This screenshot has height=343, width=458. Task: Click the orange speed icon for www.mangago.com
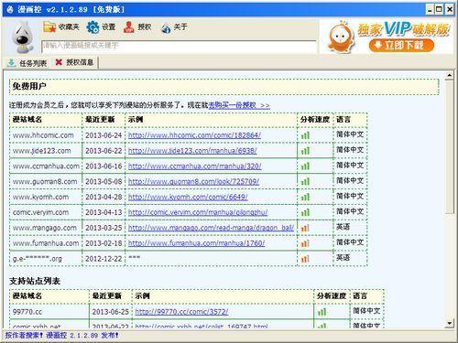click(x=305, y=228)
